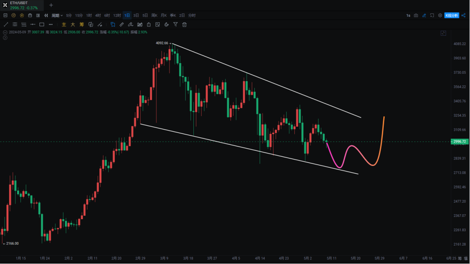The image size is (470, 264).
Task: Switch to the 12时 timeframe
Action: (x=117, y=15)
